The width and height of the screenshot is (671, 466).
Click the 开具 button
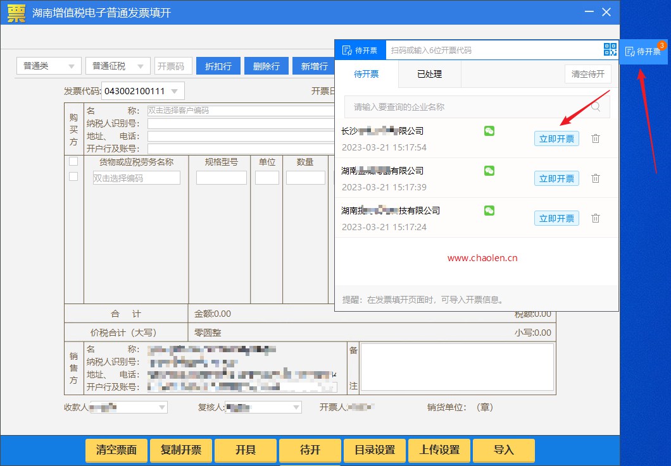(x=246, y=450)
